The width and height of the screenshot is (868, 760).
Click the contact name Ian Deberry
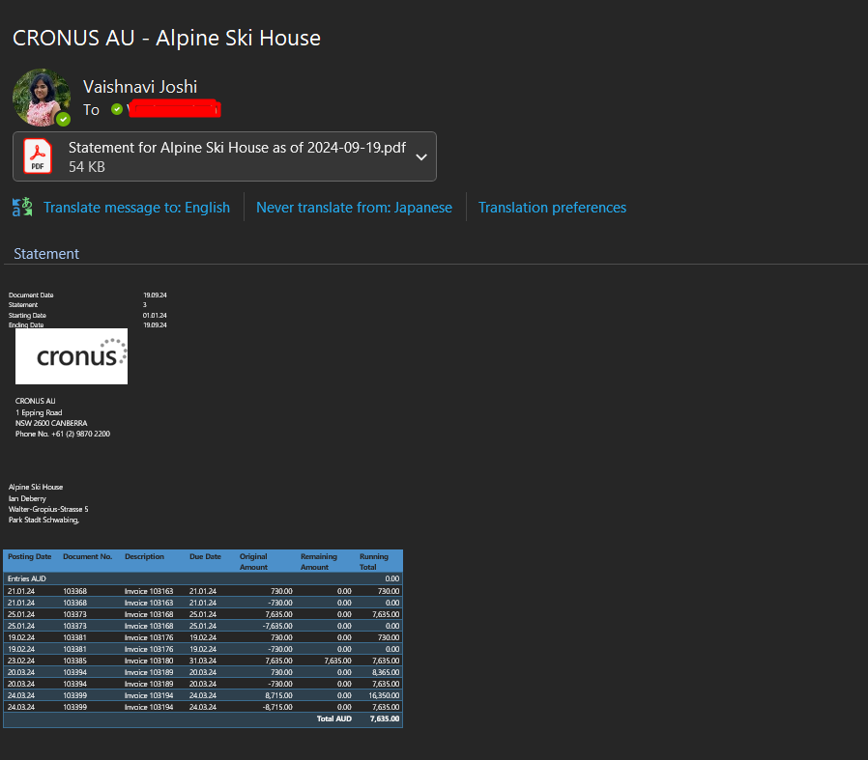tap(27, 498)
